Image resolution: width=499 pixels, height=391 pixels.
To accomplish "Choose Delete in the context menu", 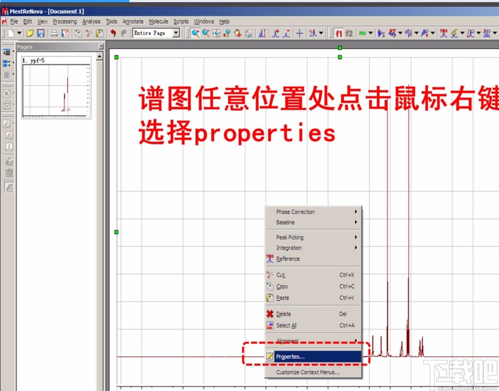I will 314,314.
